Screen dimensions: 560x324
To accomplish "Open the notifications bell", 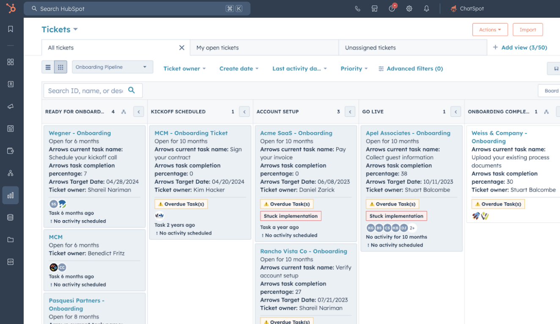I will tap(426, 8).
